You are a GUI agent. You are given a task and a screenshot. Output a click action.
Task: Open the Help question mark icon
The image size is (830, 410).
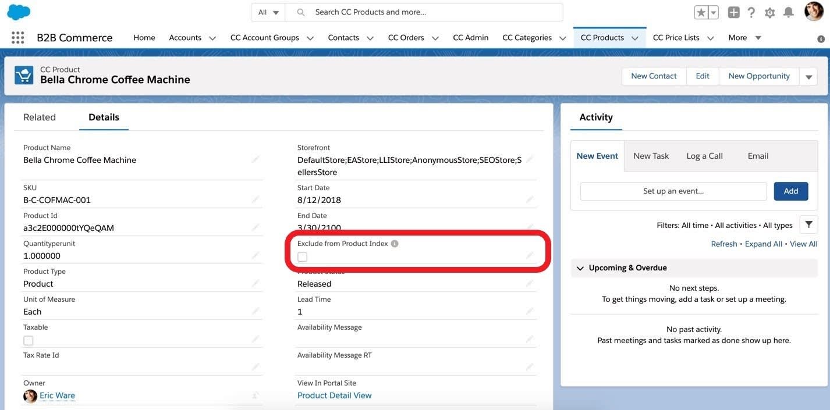[x=751, y=12]
